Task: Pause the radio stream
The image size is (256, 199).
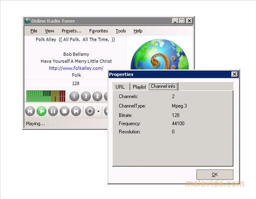Action: [x=53, y=111]
